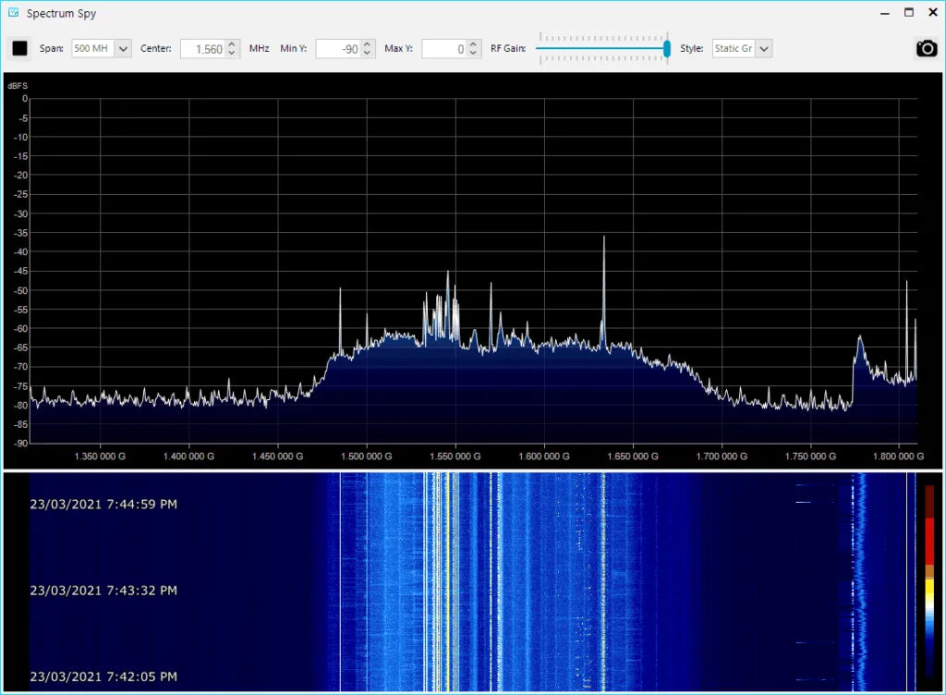This screenshot has height=695, width=946.
Task: Click the black stop/start square icon
Action: click(18, 48)
